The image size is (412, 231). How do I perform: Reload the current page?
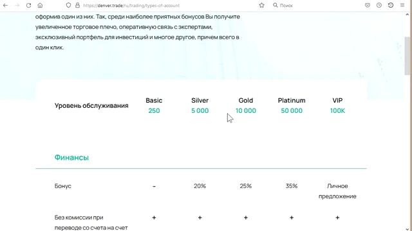click(x=28, y=5)
